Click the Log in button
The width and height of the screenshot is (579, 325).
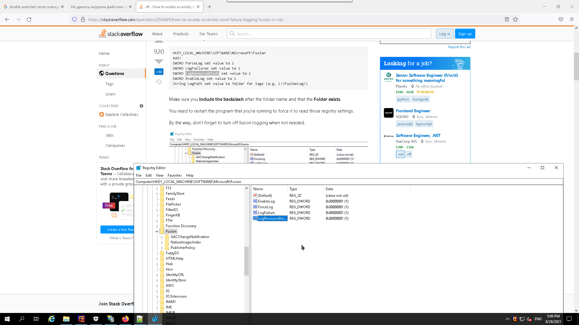point(445,34)
